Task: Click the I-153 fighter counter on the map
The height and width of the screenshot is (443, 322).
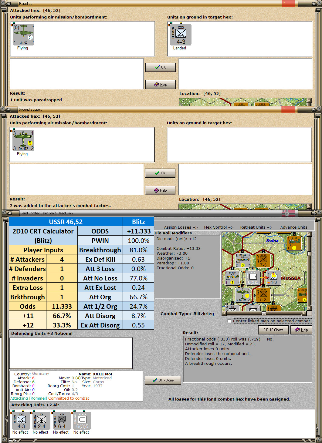Action: [x=294, y=243]
